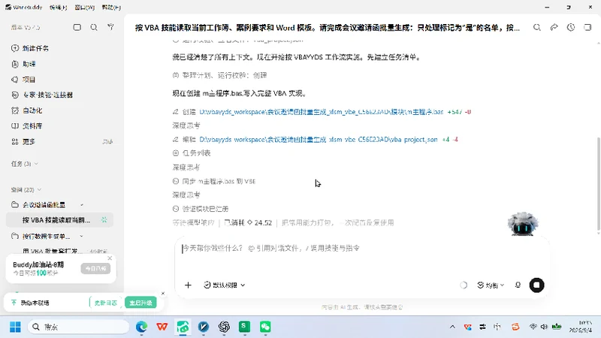Dismiss the 新版本就绪 update banner

163,294
